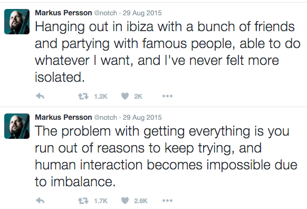
Task: View the 1.2K retweet count
Action: 101,97
